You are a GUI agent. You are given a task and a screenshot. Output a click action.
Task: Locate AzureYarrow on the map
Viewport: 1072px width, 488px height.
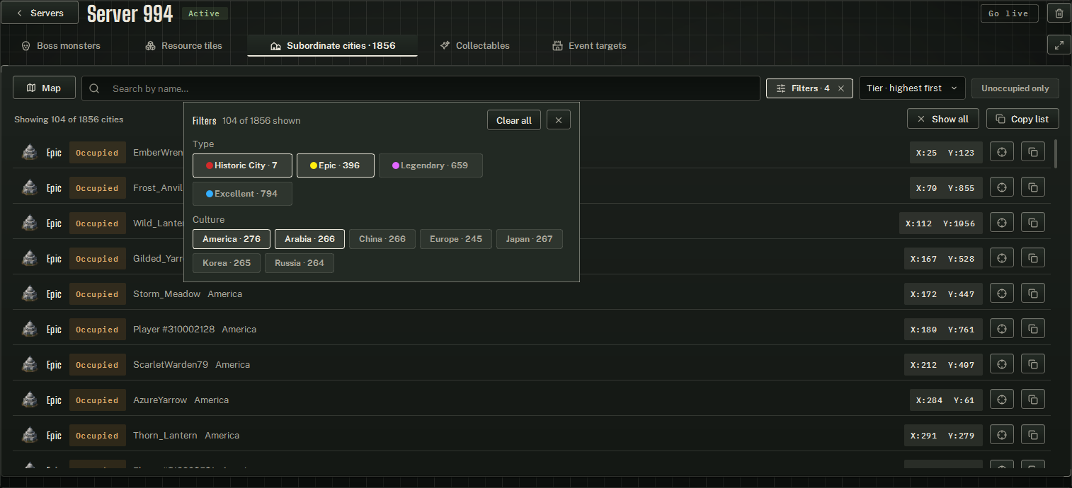pyautogui.click(x=1001, y=400)
